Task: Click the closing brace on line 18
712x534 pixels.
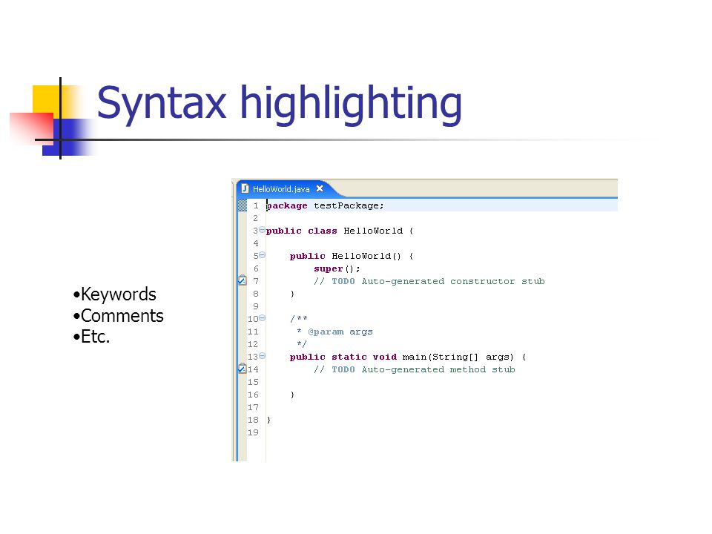Action: click(268, 420)
